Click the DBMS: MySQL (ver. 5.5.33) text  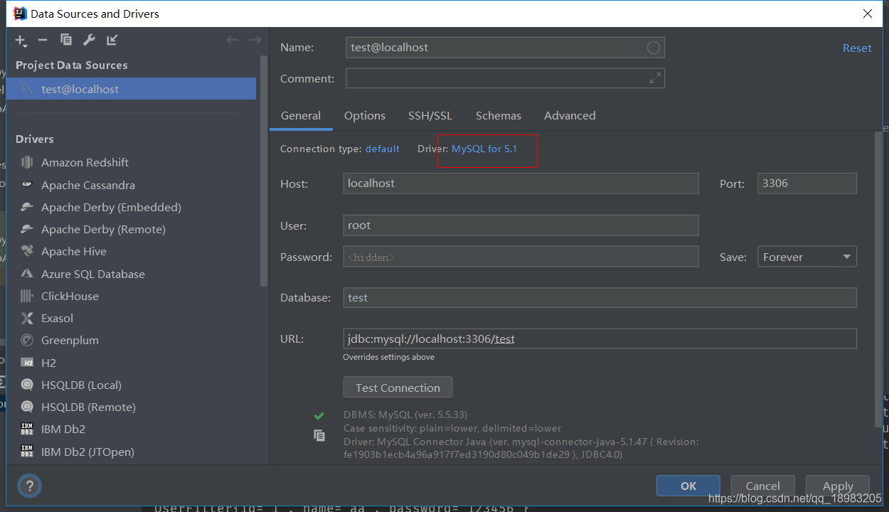click(405, 415)
